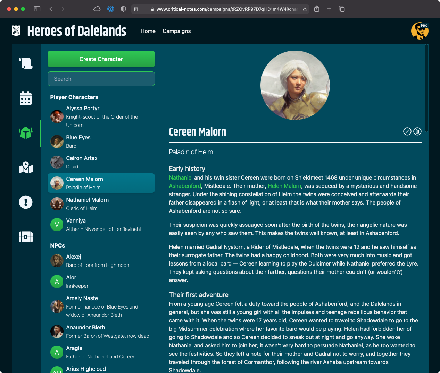440x373 pixels.
Task: Toggle the browser sidebar icon
Action: click(37, 9)
